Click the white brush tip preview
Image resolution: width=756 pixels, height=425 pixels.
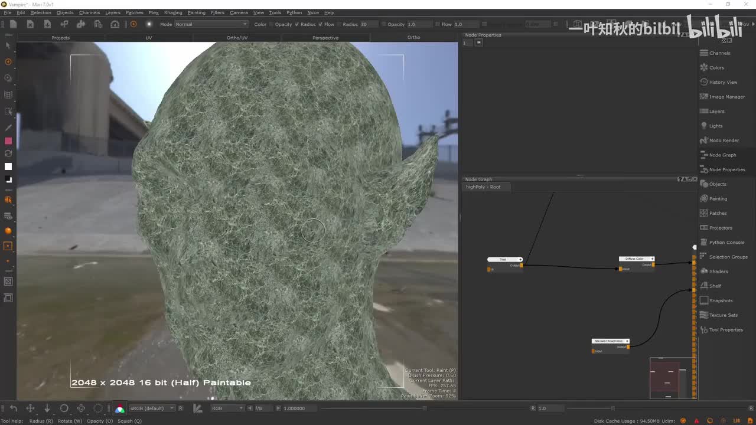pyautogui.click(x=149, y=24)
